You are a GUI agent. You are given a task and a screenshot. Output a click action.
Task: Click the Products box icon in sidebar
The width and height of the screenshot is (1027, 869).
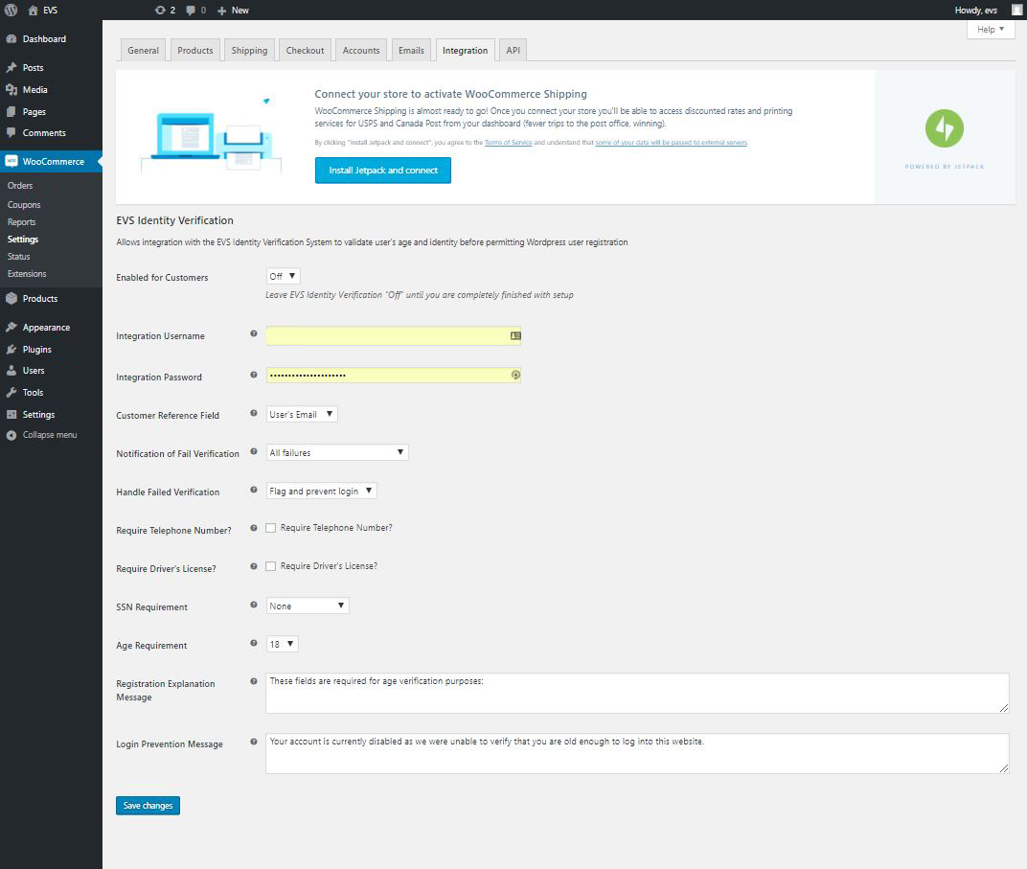coord(11,299)
